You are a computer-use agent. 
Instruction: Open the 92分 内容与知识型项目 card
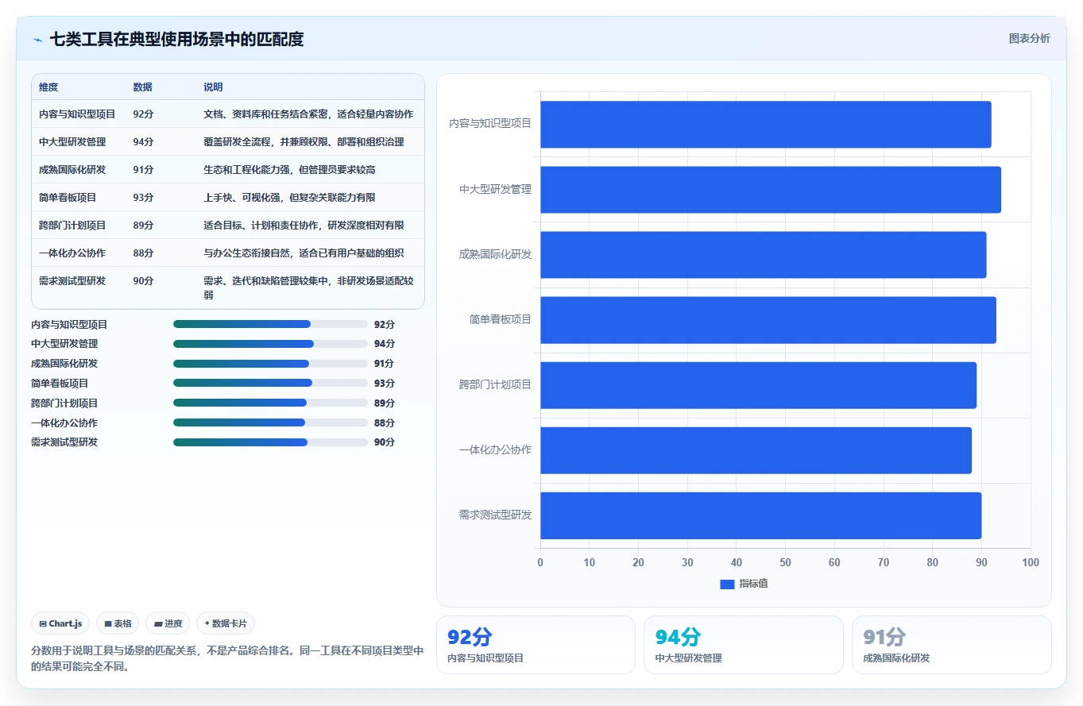[536, 645]
